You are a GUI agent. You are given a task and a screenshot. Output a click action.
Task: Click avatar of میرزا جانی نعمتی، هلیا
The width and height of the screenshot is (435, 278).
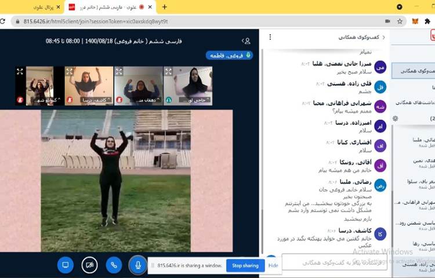click(380, 67)
